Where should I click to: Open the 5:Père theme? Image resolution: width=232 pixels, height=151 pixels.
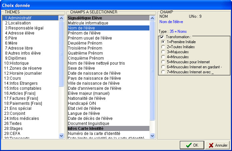click(12, 38)
